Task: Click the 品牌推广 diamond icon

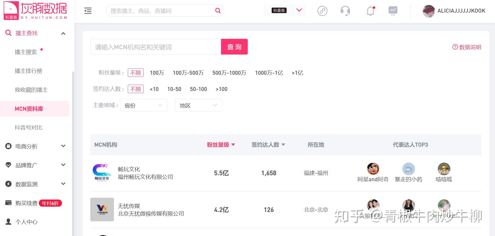Action: tap(8, 165)
